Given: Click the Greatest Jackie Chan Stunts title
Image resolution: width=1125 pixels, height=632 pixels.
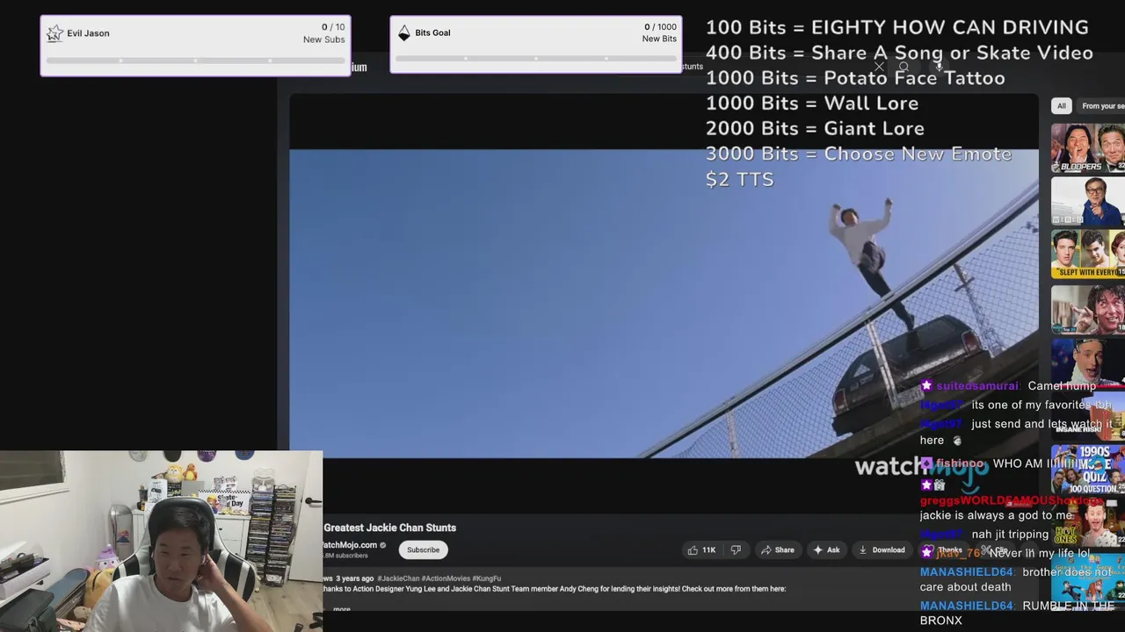Looking at the screenshot, I should point(390,528).
